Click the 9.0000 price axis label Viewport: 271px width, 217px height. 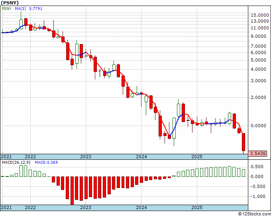(259, 37)
